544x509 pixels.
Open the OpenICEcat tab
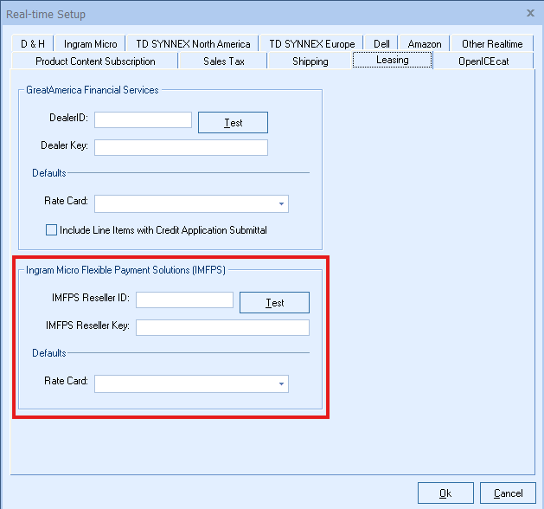(483, 61)
